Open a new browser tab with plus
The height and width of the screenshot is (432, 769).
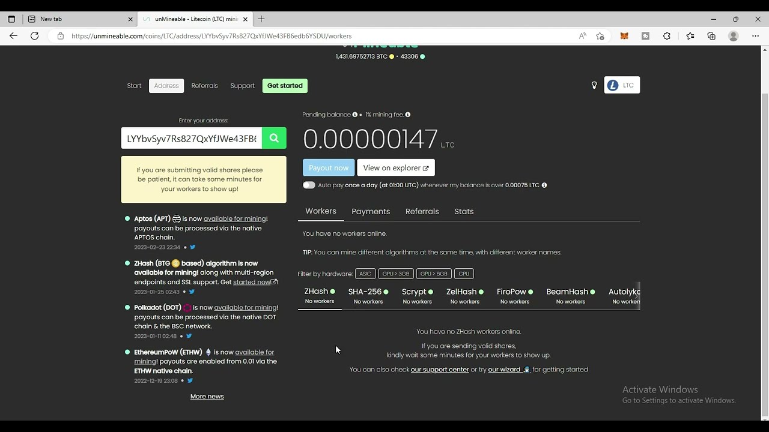261,19
